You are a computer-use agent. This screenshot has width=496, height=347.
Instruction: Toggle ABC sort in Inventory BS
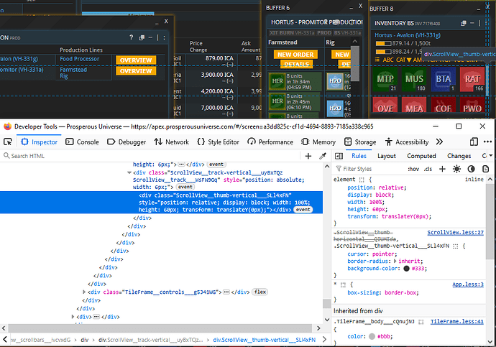point(388,60)
